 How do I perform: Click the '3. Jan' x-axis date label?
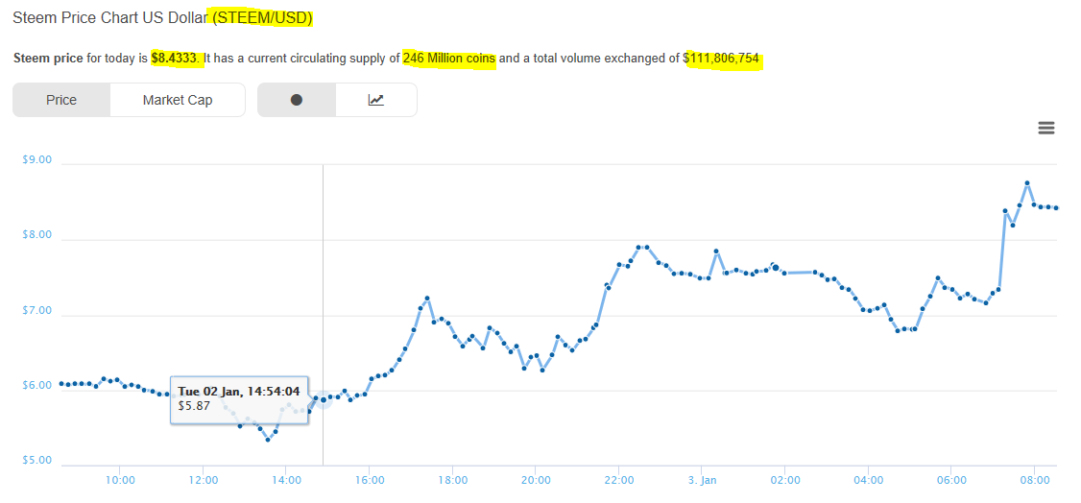(703, 480)
